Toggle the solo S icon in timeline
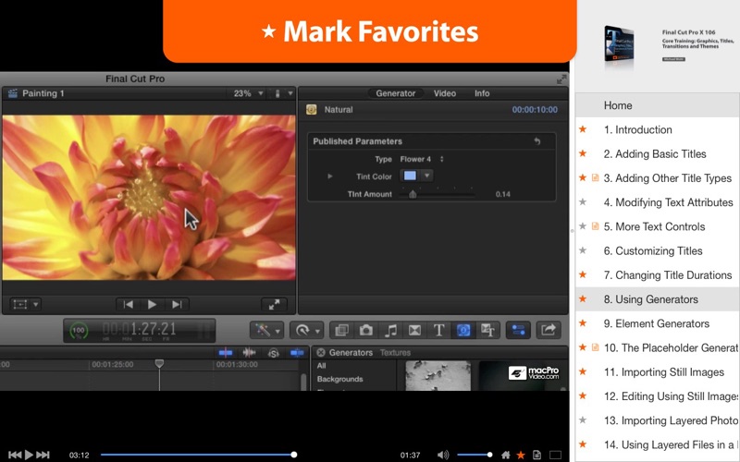The width and height of the screenshot is (740, 462). (x=273, y=353)
